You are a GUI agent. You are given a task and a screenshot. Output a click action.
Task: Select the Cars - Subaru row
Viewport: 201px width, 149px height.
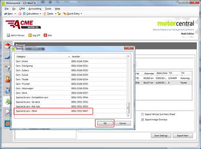click(71, 70)
